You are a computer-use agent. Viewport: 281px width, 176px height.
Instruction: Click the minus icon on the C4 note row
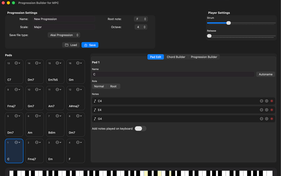(261, 101)
